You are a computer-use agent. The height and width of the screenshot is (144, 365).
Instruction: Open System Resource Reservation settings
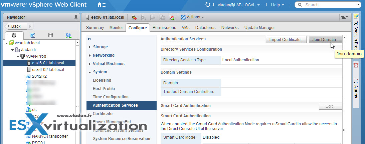click(122, 139)
